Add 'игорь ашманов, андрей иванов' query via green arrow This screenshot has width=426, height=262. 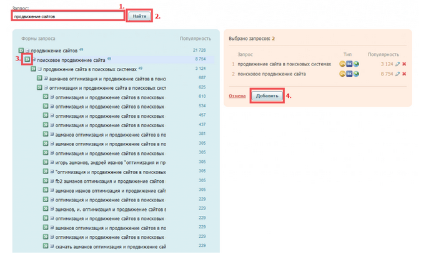pos(46,162)
